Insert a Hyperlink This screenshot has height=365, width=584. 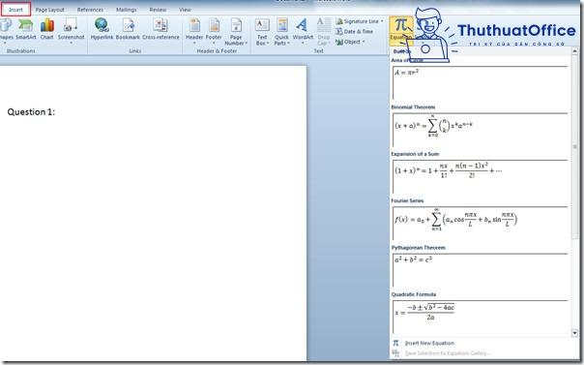click(x=102, y=29)
